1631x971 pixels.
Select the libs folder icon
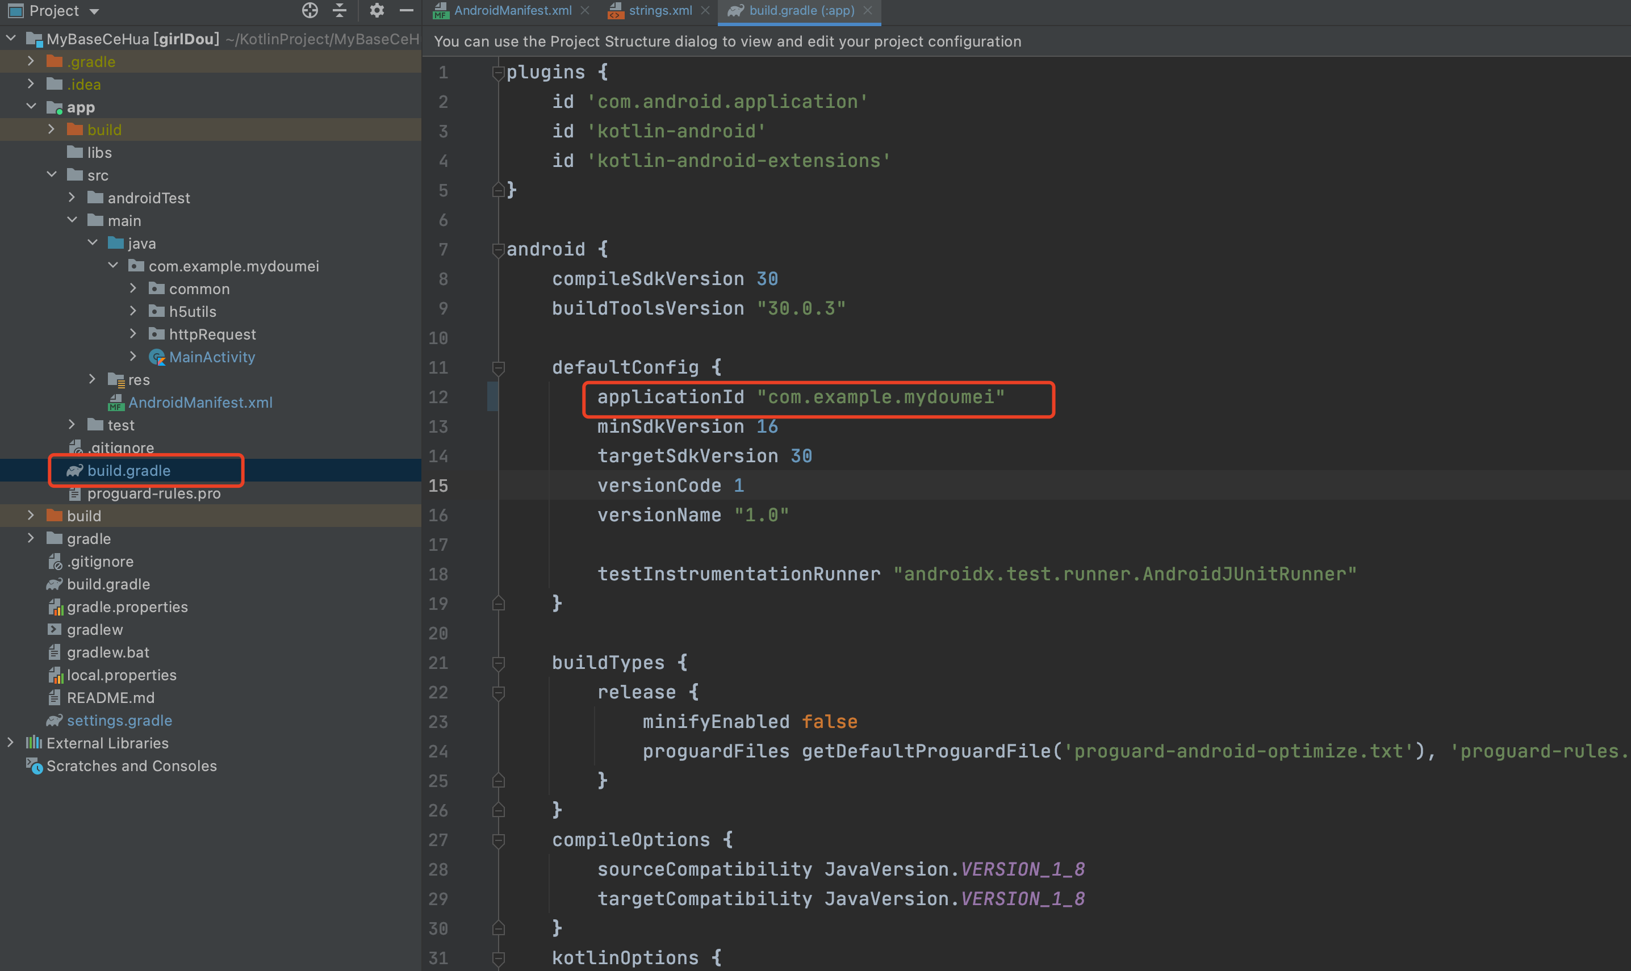click(74, 152)
